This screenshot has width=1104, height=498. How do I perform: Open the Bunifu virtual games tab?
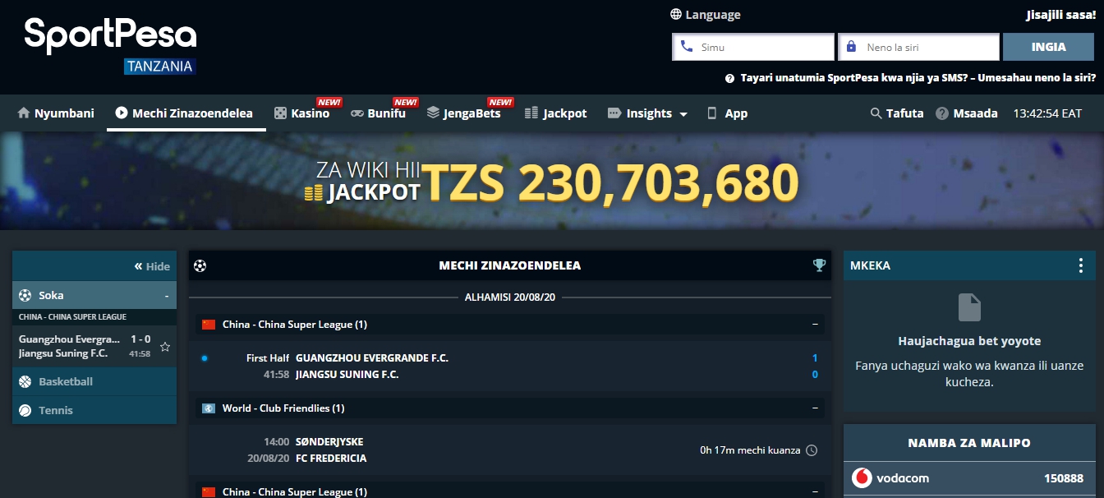pos(379,113)
